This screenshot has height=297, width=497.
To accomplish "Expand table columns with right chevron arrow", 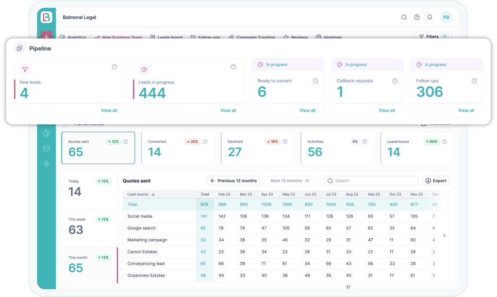I will point(445,236).
